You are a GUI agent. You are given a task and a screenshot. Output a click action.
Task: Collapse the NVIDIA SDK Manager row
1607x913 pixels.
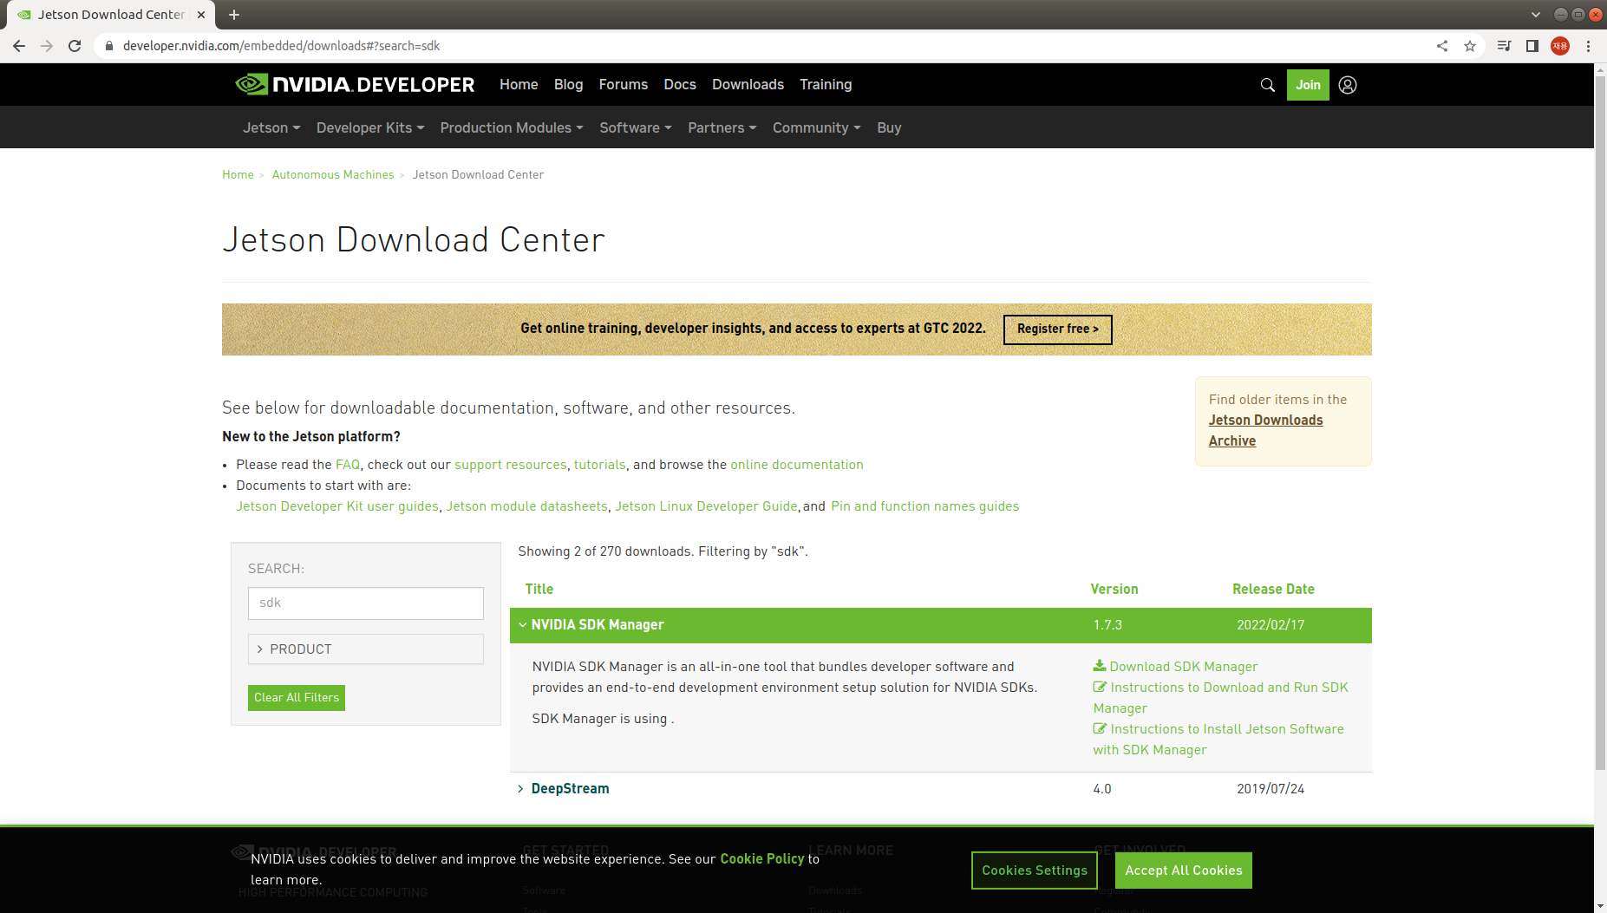coord(940,625)
